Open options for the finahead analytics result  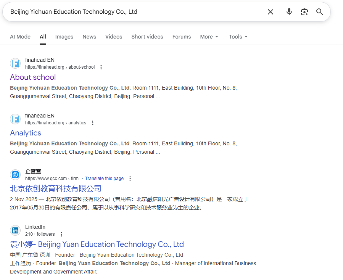93,123
